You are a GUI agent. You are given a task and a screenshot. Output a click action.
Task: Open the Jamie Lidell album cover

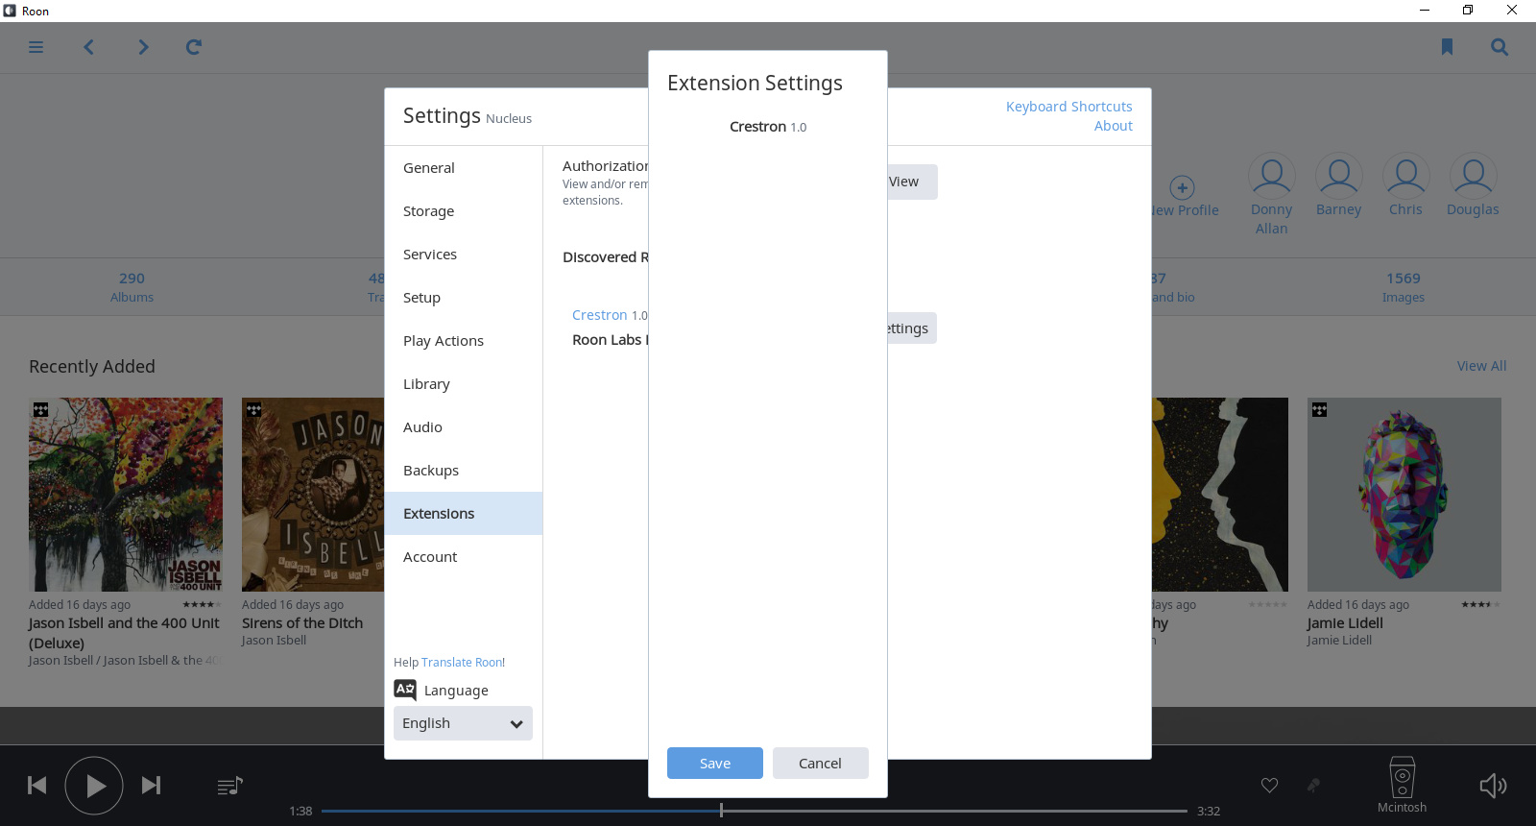[1404, 495]
